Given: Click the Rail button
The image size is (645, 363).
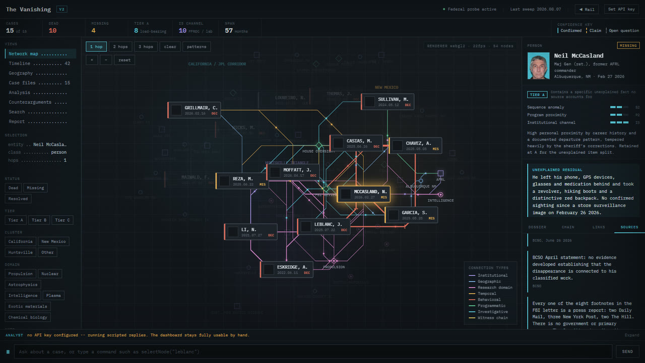Looking at the screenshot, I should (587, 10).
